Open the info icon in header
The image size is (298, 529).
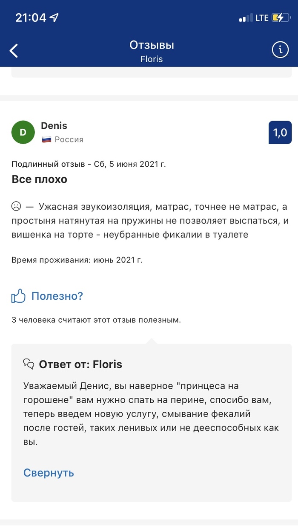coord(280,50)
